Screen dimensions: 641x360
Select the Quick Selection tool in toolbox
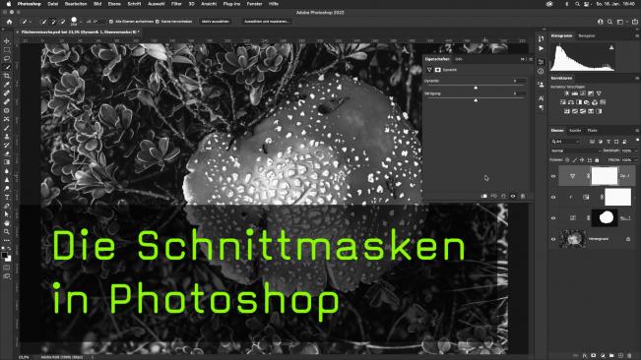(x=7, y=67)
